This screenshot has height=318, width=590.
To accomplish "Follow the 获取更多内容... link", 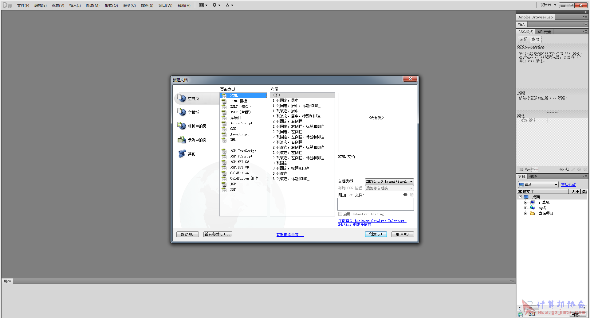I will pos(290,235).
